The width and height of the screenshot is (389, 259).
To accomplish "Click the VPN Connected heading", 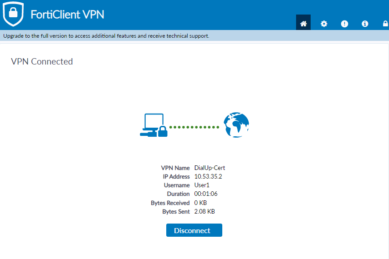I will coord(42,61).
